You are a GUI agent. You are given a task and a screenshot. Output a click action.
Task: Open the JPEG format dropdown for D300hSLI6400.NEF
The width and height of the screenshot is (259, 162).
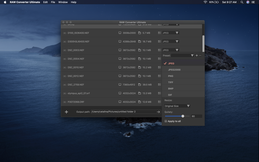[170, 41]
